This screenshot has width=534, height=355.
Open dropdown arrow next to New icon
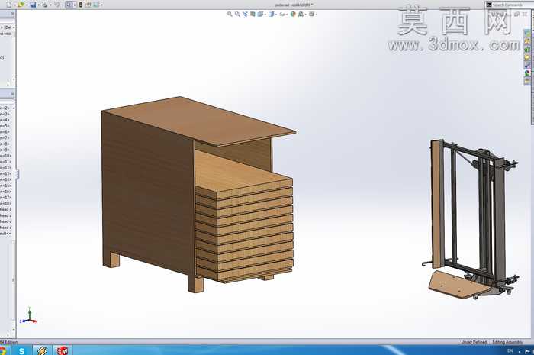coord(15,5)
